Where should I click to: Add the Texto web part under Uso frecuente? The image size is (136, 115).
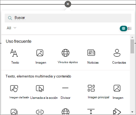[x=14, y=57]
